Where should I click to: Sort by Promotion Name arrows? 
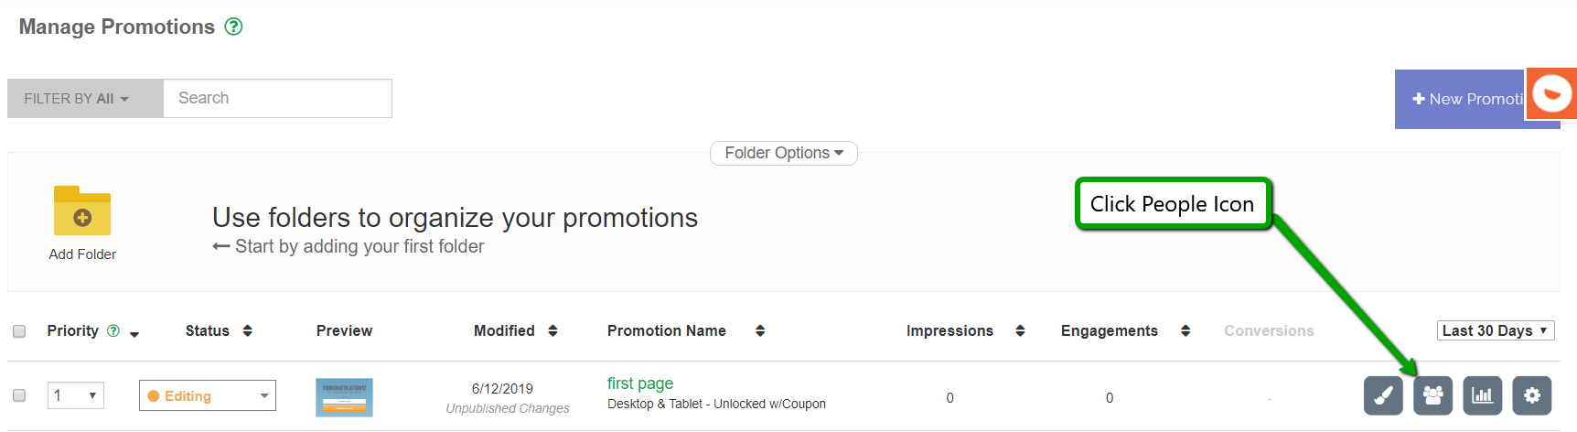760,330
